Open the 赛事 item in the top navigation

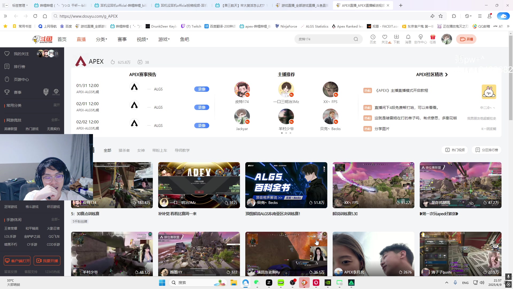click(x=122, y=39)
